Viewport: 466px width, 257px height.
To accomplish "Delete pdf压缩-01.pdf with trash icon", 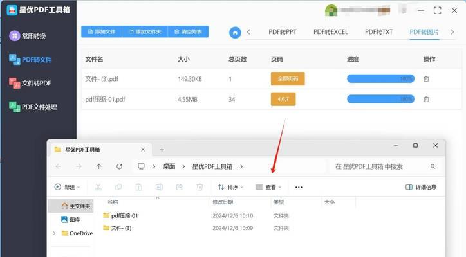I will tap(426, 99).
